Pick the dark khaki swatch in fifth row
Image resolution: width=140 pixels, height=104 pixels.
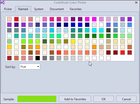click(x=108, y=41)
